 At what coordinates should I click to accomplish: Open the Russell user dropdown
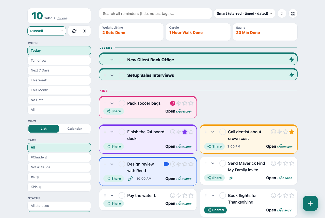47,31
